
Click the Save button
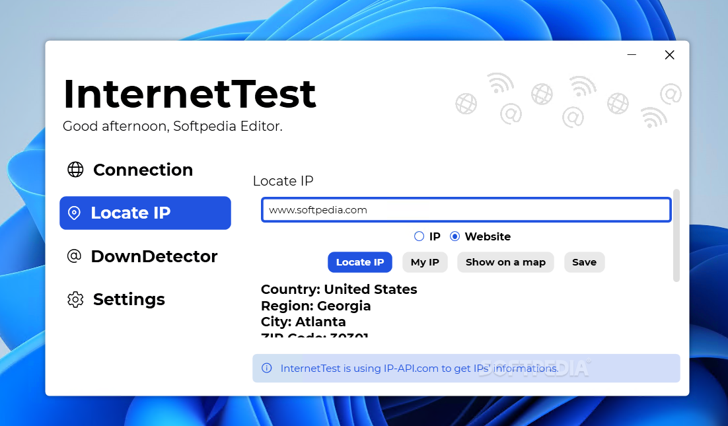584,262
